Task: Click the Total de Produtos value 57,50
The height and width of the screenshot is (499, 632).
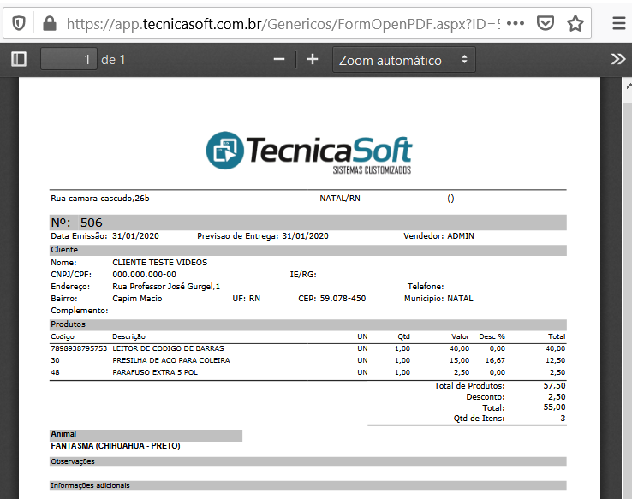Action: point(554,385)
